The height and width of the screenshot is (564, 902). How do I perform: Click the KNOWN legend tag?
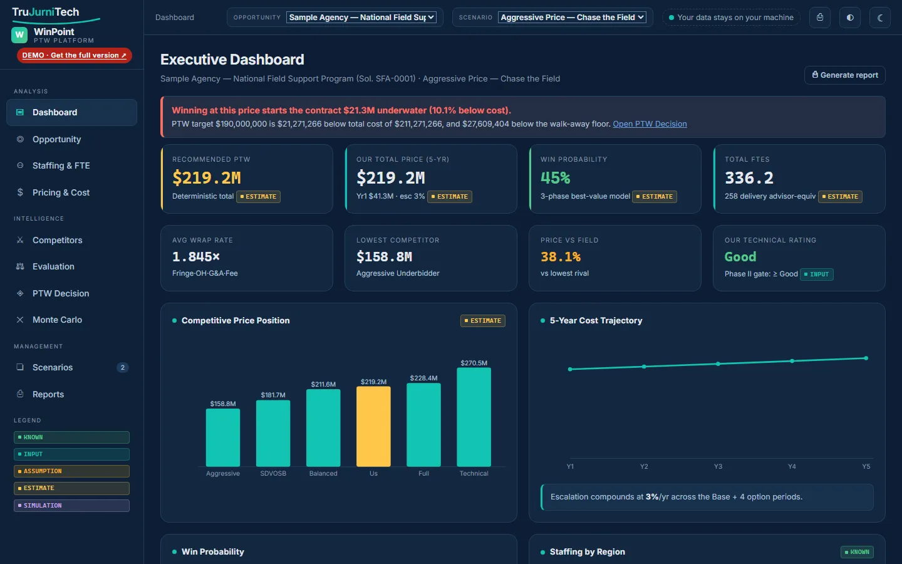(x=71, y=437)
